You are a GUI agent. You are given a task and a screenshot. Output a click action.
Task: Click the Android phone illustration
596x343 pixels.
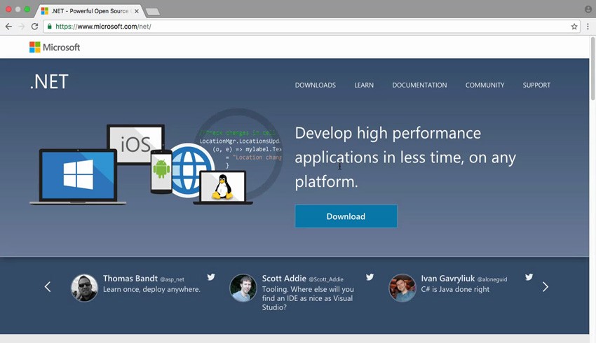[x=161, y=171]
